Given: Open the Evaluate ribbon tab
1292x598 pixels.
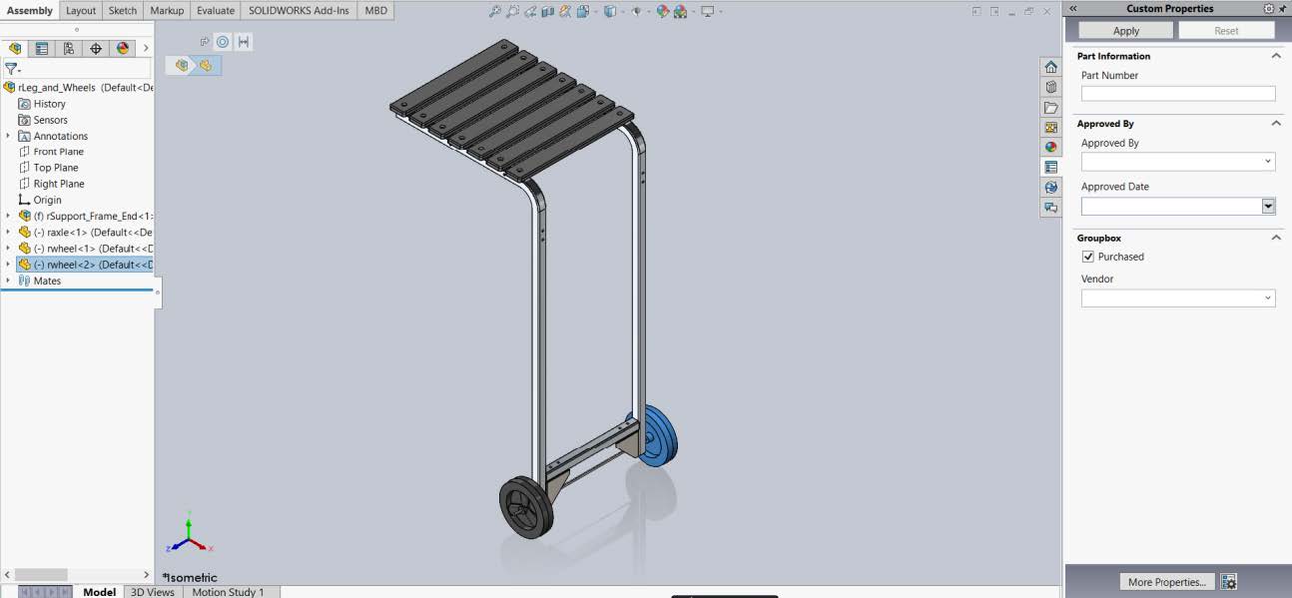Looking at the screenshot, I should 215,11.
